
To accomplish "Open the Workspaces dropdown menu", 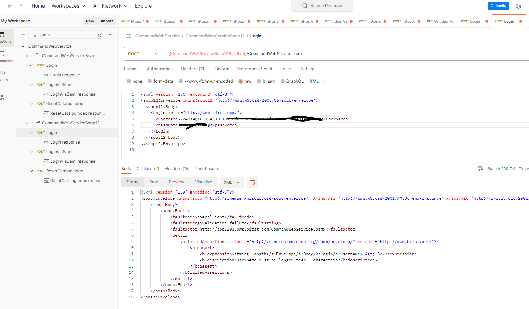I will (69, 6).
